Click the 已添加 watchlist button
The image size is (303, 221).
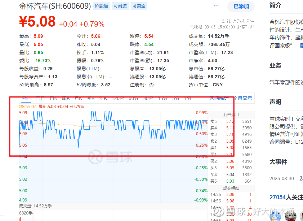coord(241,6)
